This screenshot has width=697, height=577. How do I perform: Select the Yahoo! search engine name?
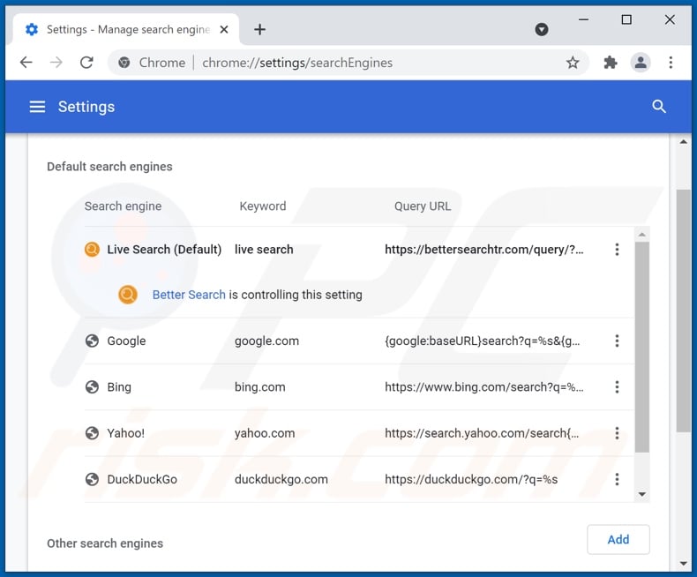[126, 433]
